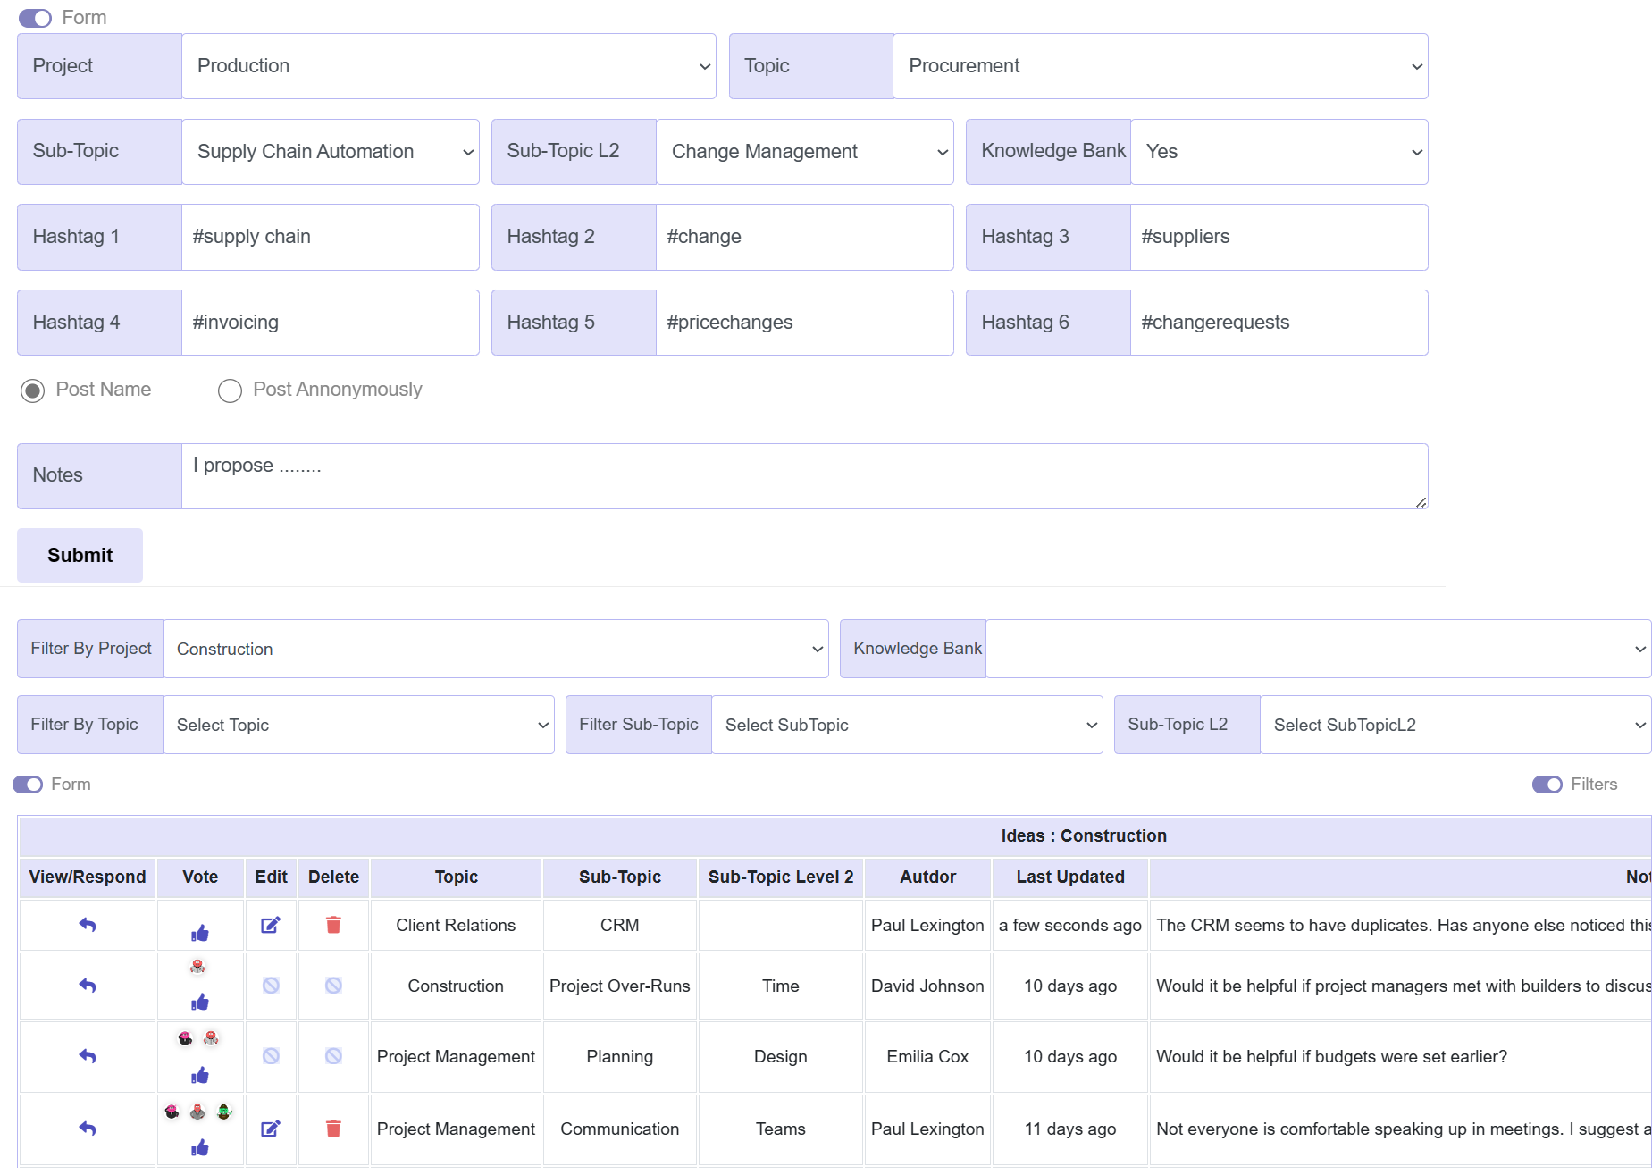Vote up Emilia Cox's Planning idea

200,1075
